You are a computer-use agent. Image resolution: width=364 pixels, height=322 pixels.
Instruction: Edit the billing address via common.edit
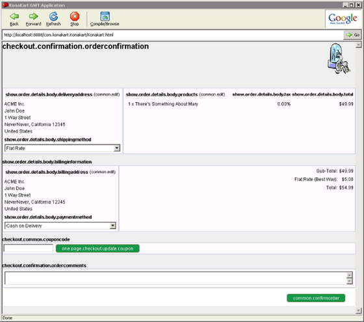tap(103, 172)
